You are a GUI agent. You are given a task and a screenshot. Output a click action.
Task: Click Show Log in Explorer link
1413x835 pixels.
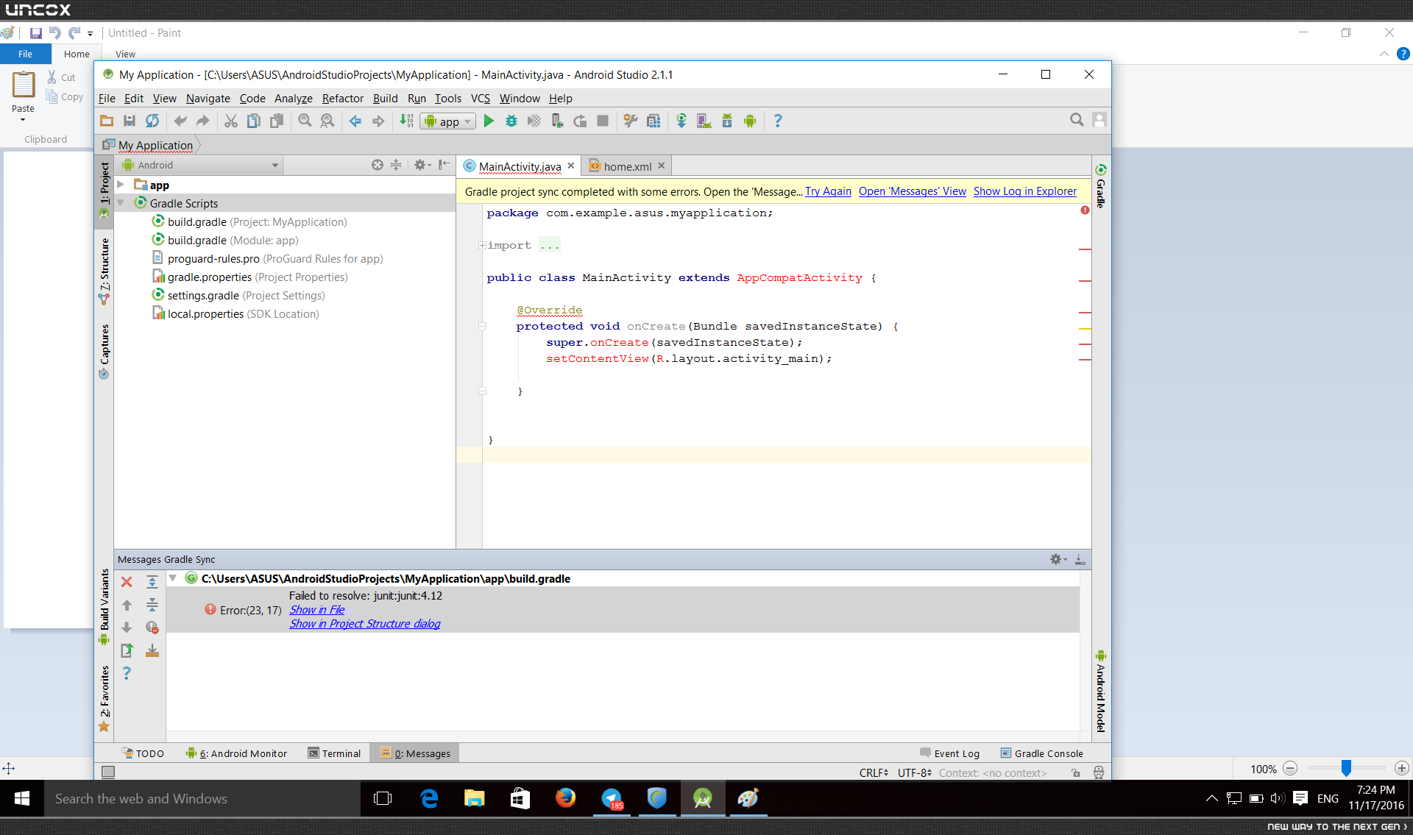coord(1024,191)
